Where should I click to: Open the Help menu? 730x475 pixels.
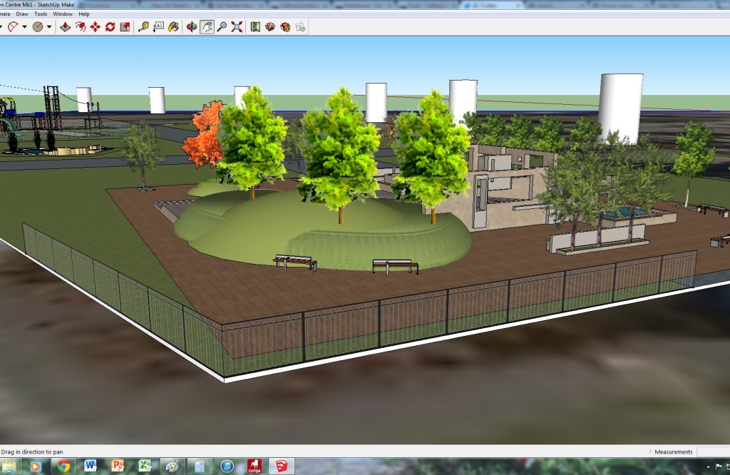point(84,14)
